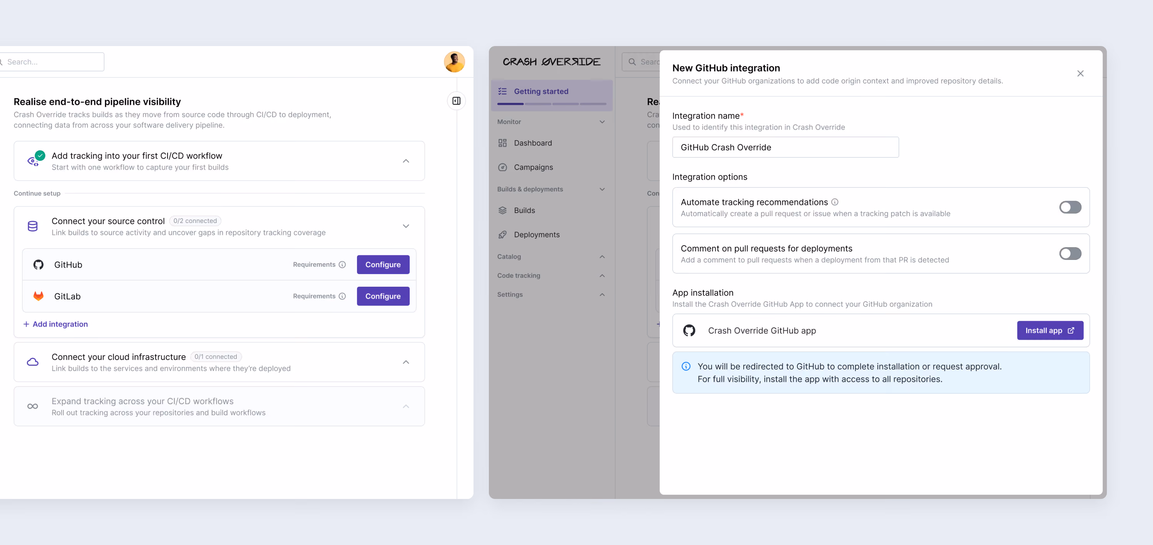
Task: Click the source control database icon
Action: [x=33, y=226]
